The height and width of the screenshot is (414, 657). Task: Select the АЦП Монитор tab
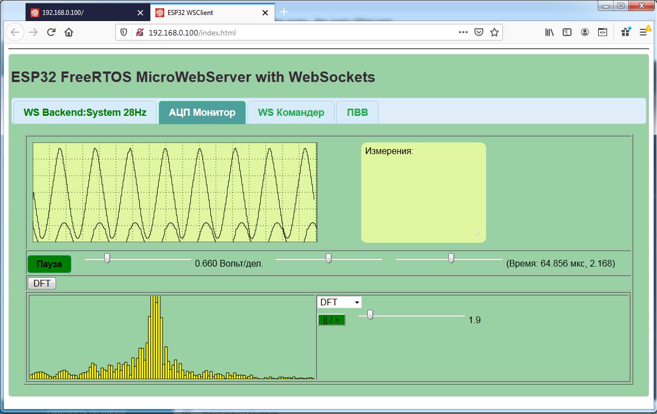(202, 113)
